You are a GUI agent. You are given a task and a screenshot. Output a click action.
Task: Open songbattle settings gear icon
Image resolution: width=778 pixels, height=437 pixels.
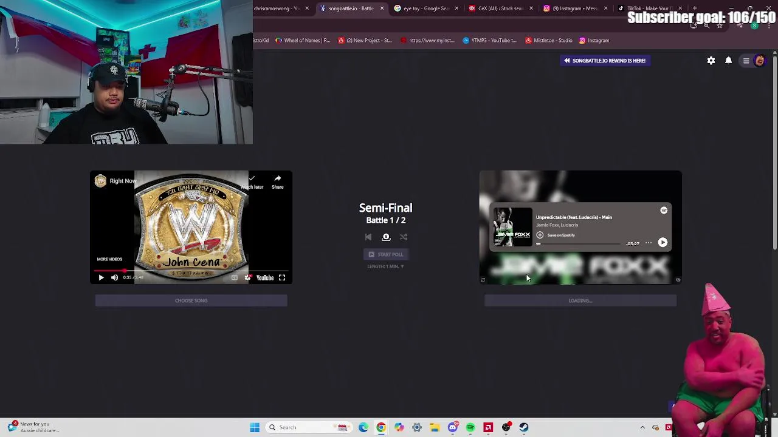[x=711, y=61]
